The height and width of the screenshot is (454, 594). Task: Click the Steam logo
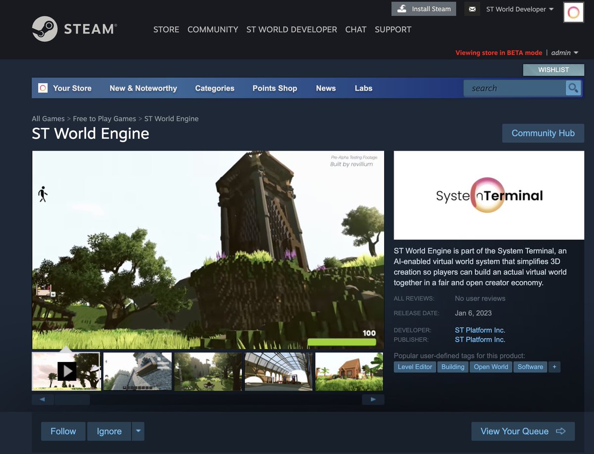tap(74, 29)
